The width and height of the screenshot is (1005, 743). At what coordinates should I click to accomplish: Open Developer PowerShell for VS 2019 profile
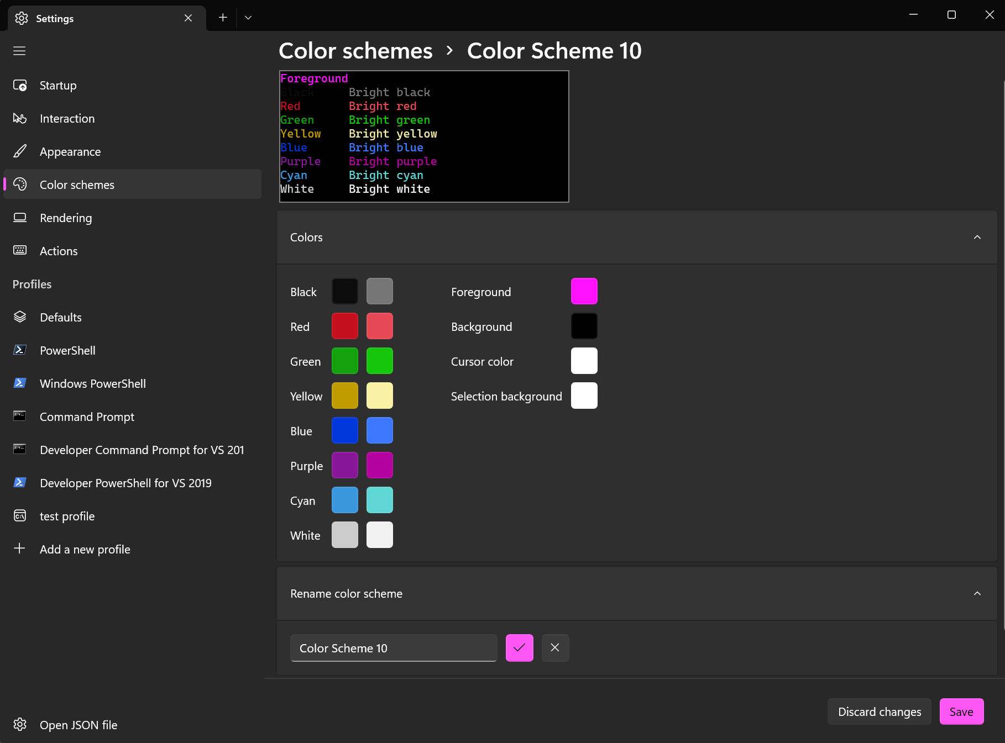coord(132,483)
